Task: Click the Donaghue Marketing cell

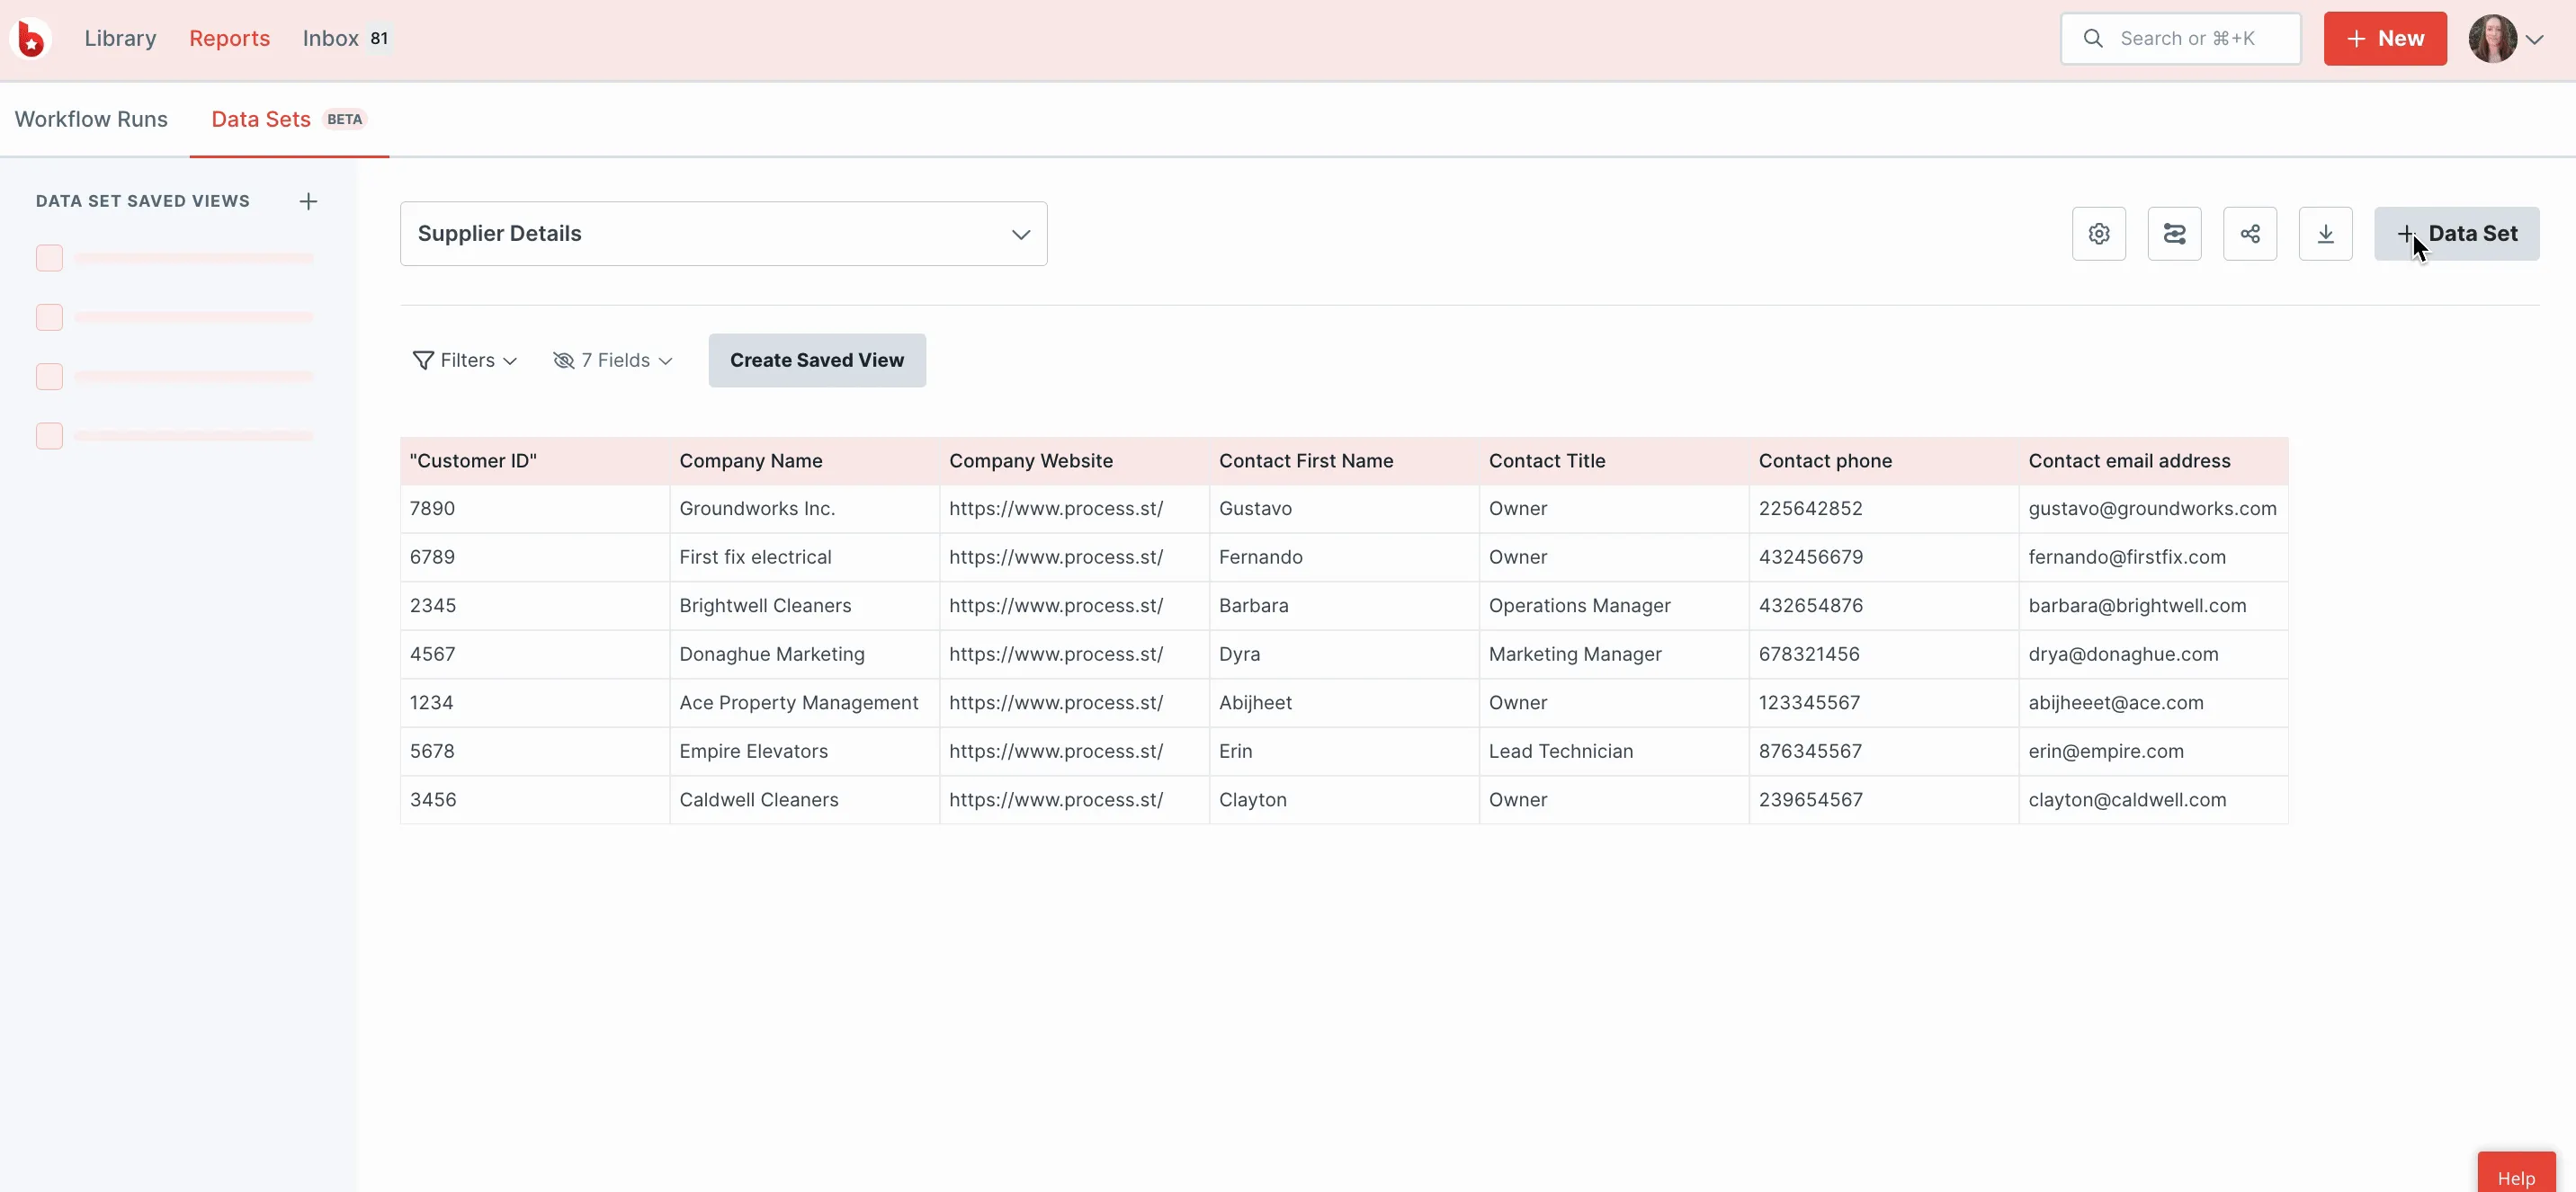Action: [x=805, y=655]
